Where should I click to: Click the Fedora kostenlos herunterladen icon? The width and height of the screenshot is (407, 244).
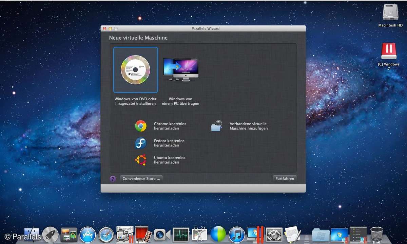[x=141, y=143]
